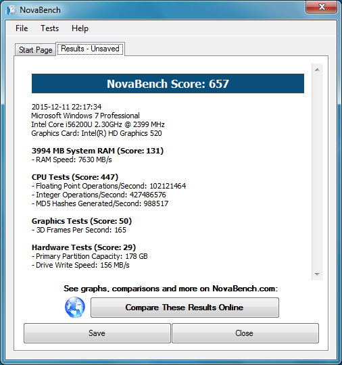
Task: Click the Close button at the bottom
Action: 245,333
